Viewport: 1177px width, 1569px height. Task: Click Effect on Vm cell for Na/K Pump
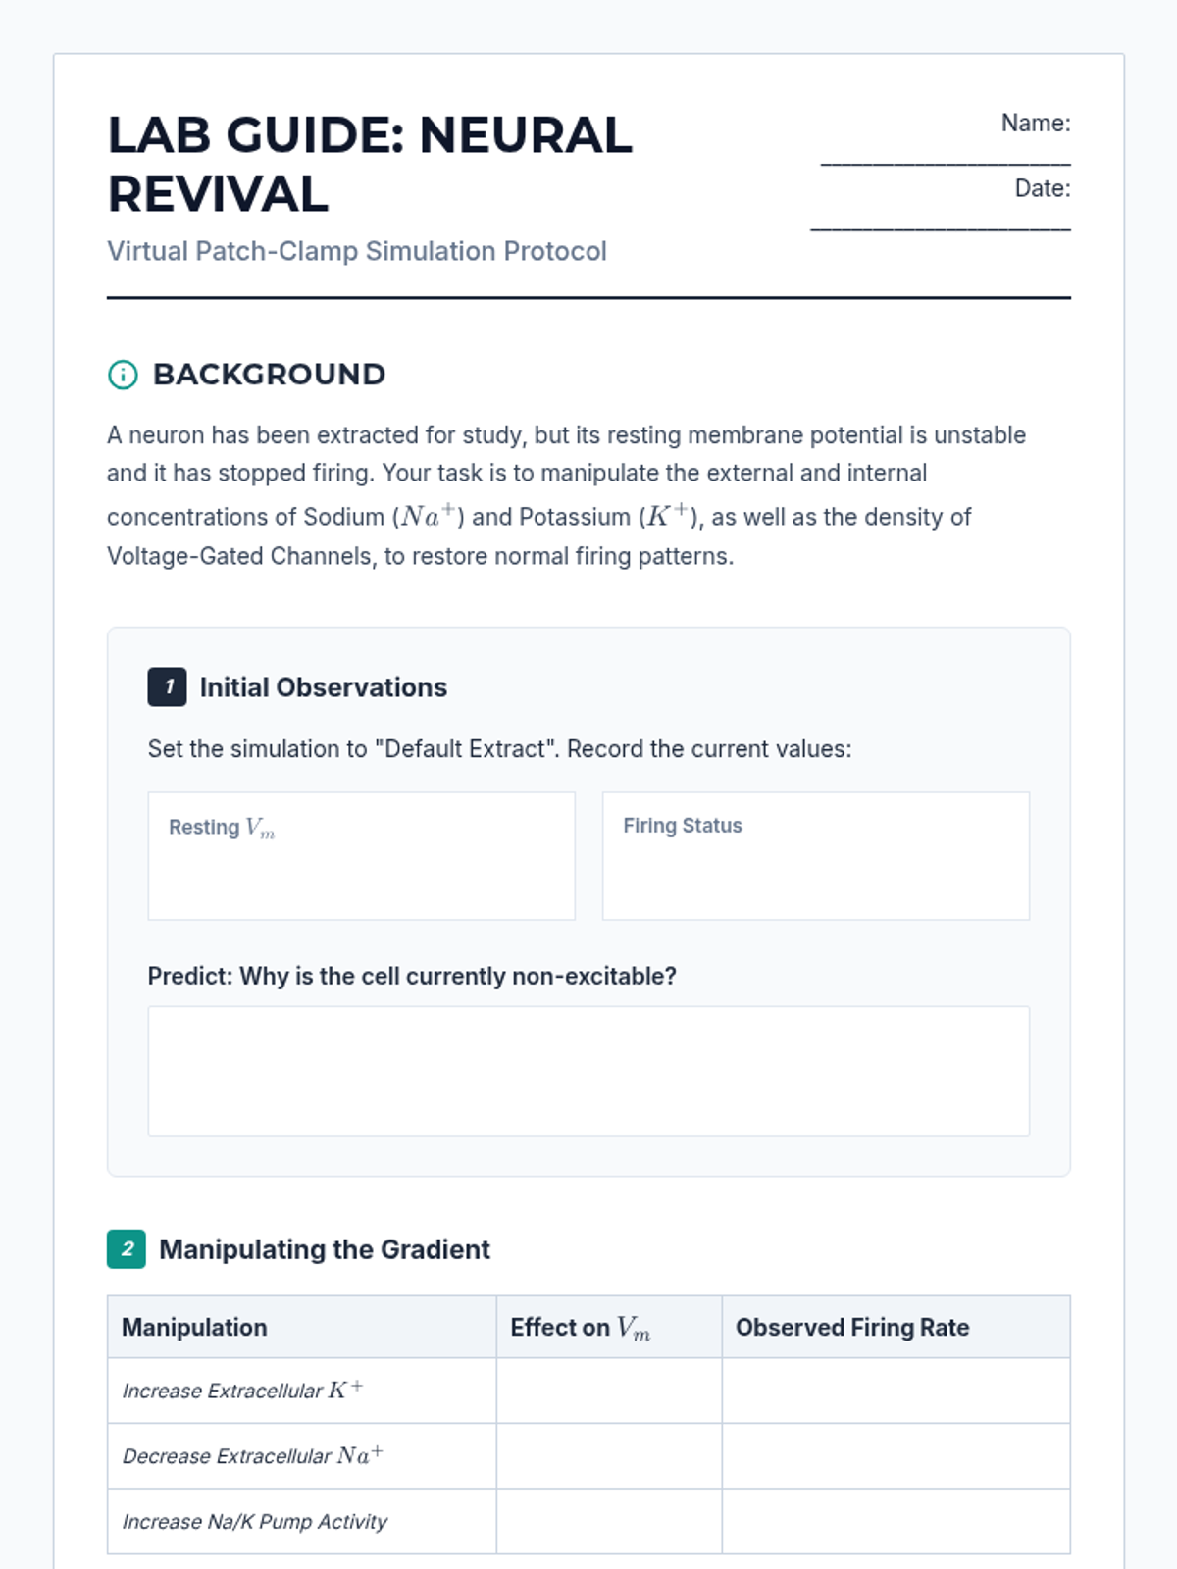608,1521
